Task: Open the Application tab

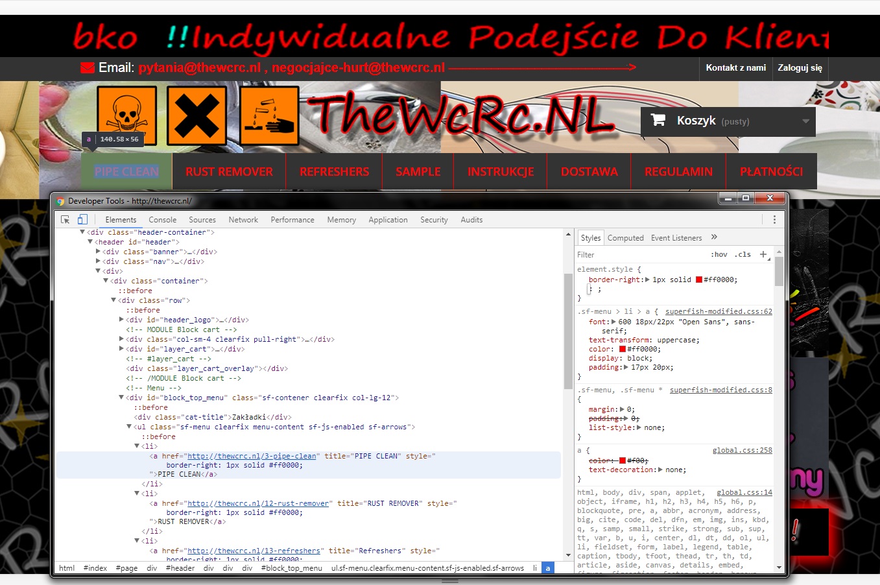Action: pos(388,220)
